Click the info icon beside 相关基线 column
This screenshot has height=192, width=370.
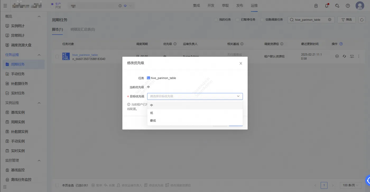pyautogui.click(x=242, y=44)
